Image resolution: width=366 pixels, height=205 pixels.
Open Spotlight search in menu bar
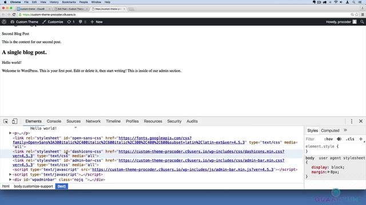[354, 2]
